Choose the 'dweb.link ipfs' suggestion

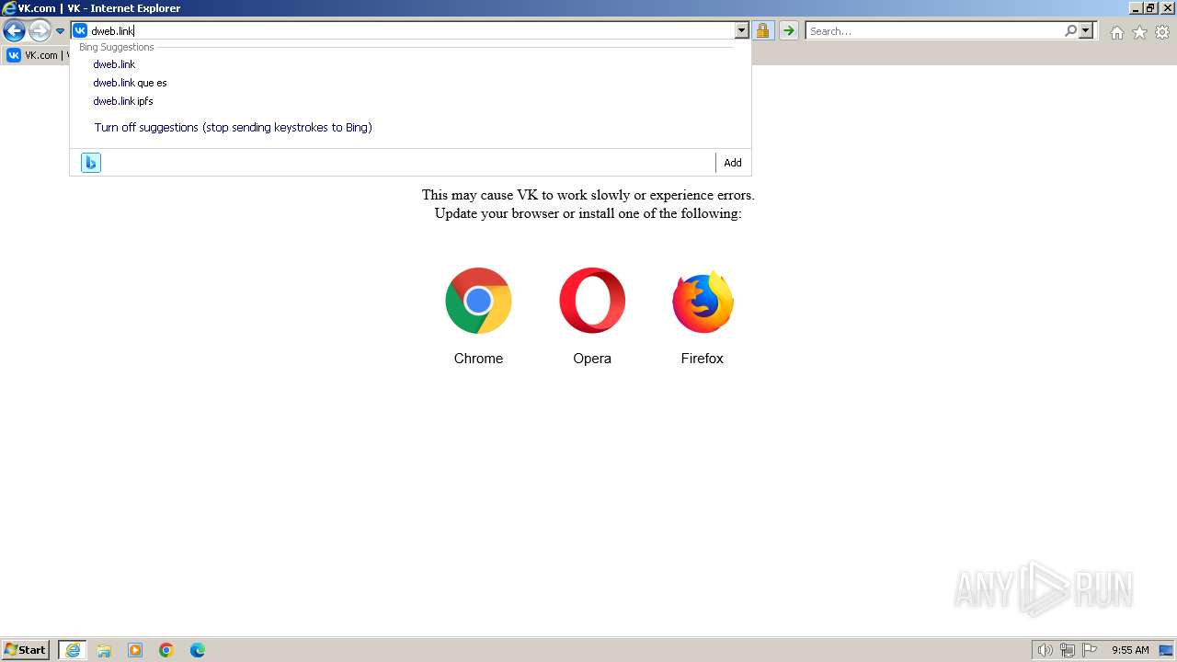coord(123,101)
